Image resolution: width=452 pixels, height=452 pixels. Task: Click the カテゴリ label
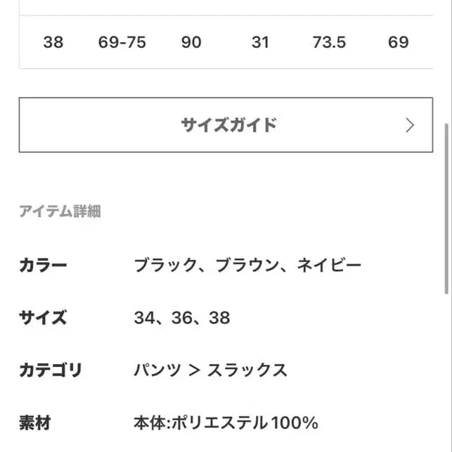coord(51,370)
